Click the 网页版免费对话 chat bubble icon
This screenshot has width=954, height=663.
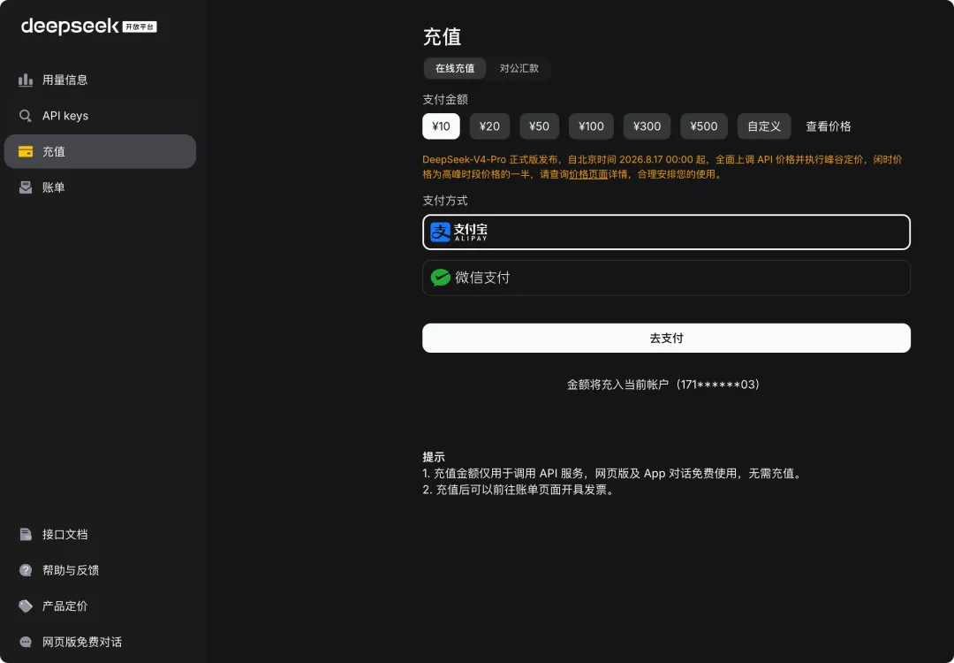pyautogui.click(x=26, y=643)
